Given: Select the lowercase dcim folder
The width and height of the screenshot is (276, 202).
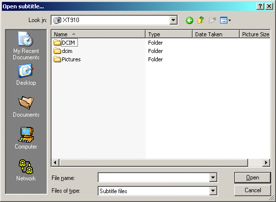Looking at the screenshot, I should pos(63,51).
